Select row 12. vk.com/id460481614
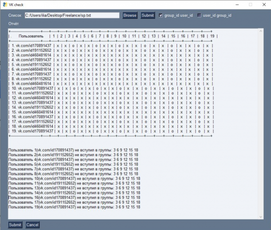 pyautogui.click(x=111, y=98)
